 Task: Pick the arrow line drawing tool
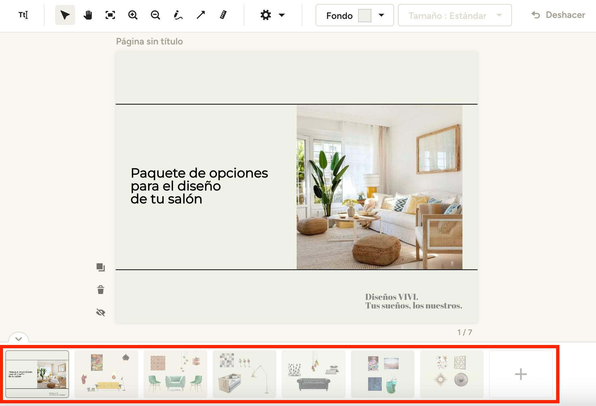tap(201, 15)
